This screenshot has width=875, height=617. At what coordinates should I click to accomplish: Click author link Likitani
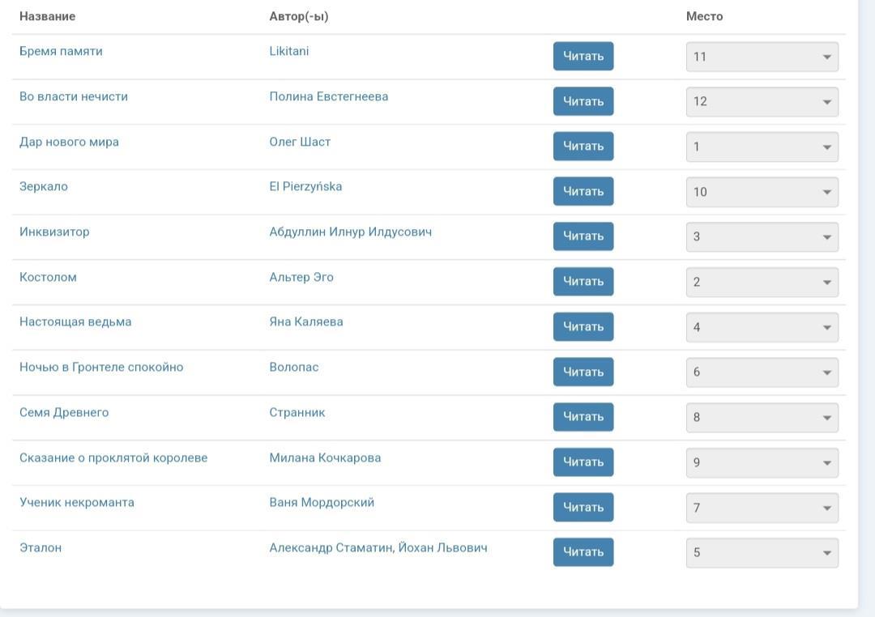289,51
